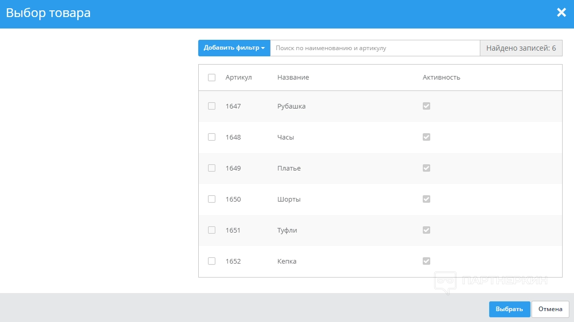Image resolution: width=574 pixels, height=322 pixels.
Task: Click the activity checkbox for Рубашка
Action: (x=426, y=106)
